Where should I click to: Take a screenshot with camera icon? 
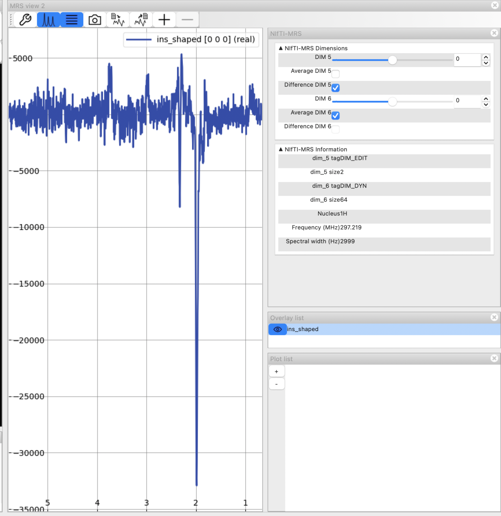coord(95,20)
